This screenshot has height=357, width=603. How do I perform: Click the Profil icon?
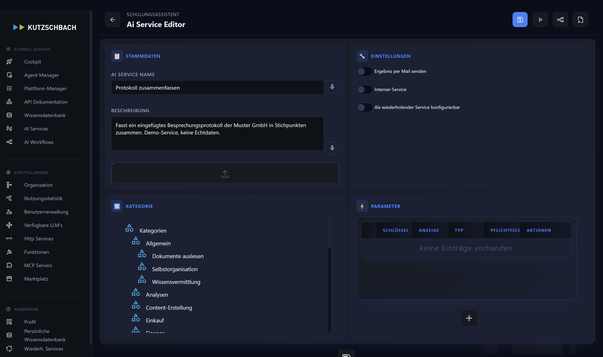pos(9,322)
